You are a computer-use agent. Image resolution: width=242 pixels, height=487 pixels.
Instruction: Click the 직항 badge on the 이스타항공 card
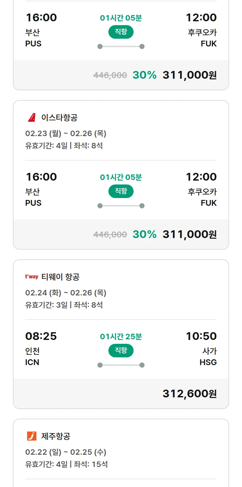[121, 191]
